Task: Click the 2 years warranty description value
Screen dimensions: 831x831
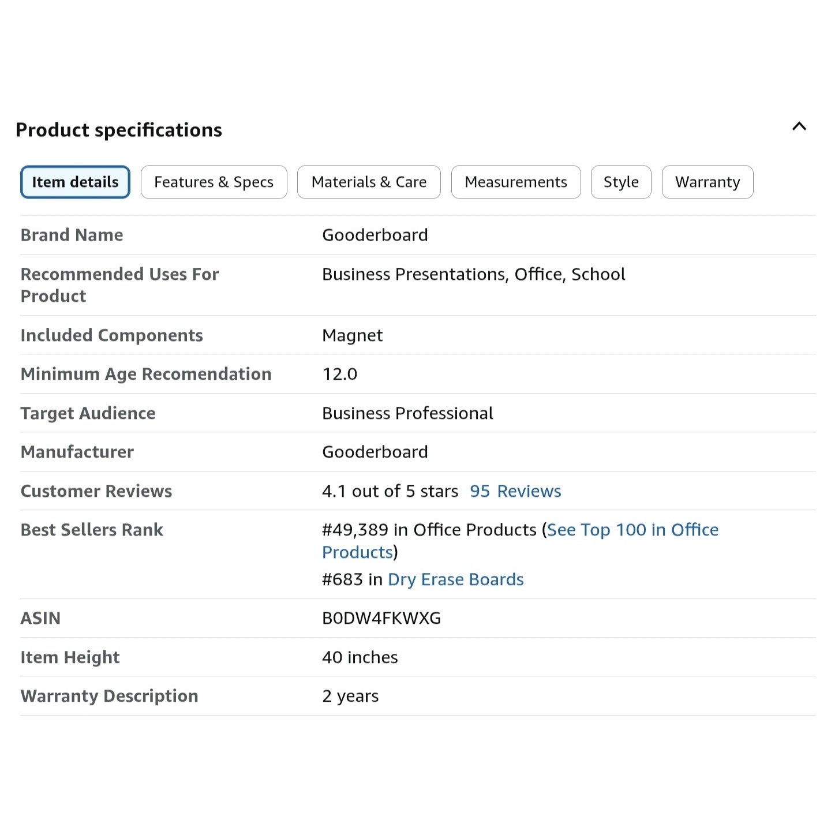Action: point(350,696)
